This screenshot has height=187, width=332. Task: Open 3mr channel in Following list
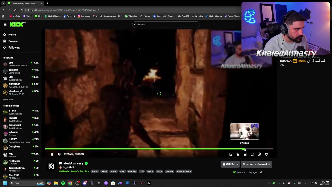click(21, 64)
